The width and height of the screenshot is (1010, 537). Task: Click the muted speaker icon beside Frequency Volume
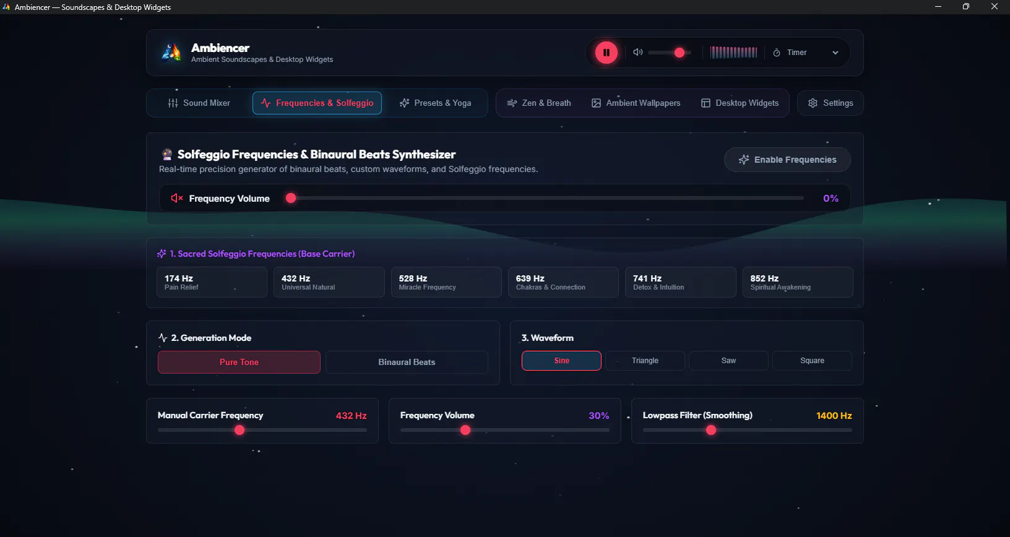tap(177, 198)
